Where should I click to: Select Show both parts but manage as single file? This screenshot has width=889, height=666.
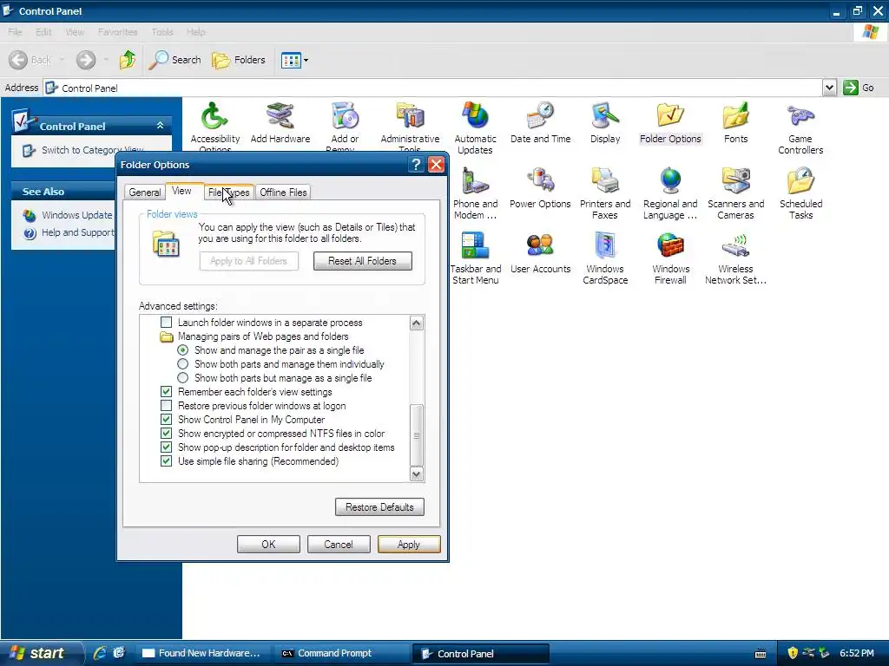182,378
